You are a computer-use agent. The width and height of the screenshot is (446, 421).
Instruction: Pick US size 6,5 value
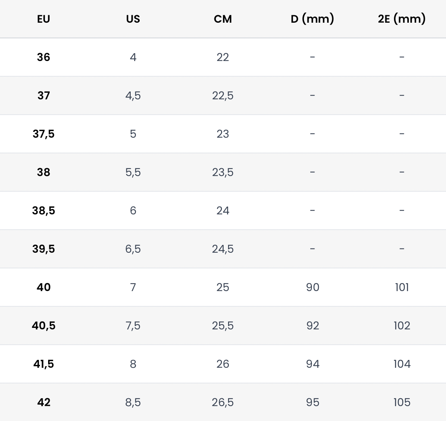point(133,249)
